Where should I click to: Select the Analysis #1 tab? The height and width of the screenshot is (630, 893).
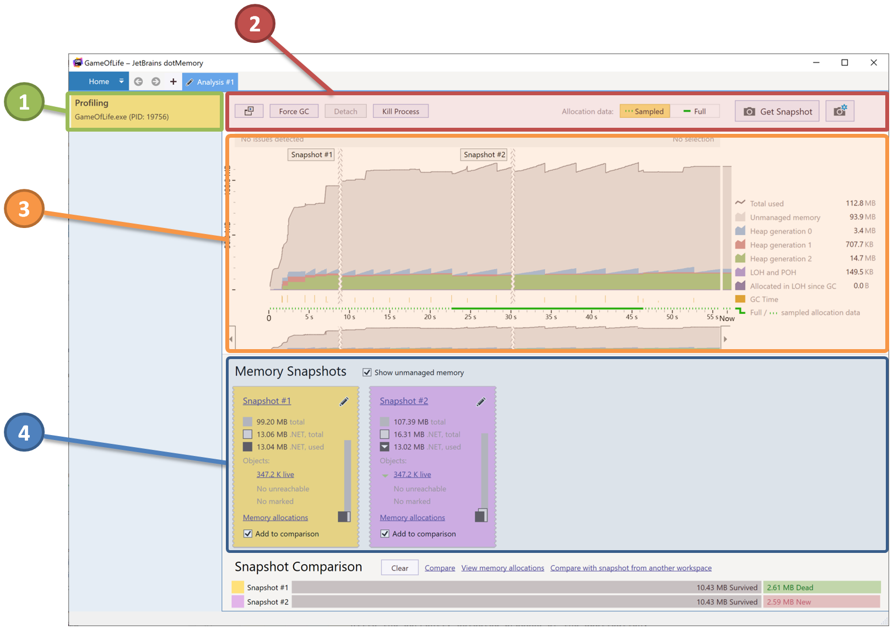coord(210,82)
